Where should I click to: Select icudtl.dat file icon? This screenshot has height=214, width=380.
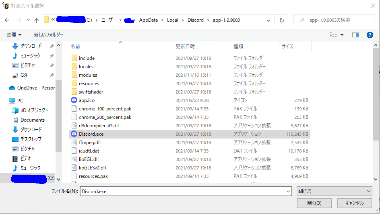tap(74, 151)
